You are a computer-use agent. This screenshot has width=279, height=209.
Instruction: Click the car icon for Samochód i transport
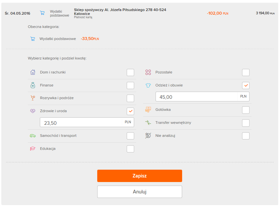32,136
